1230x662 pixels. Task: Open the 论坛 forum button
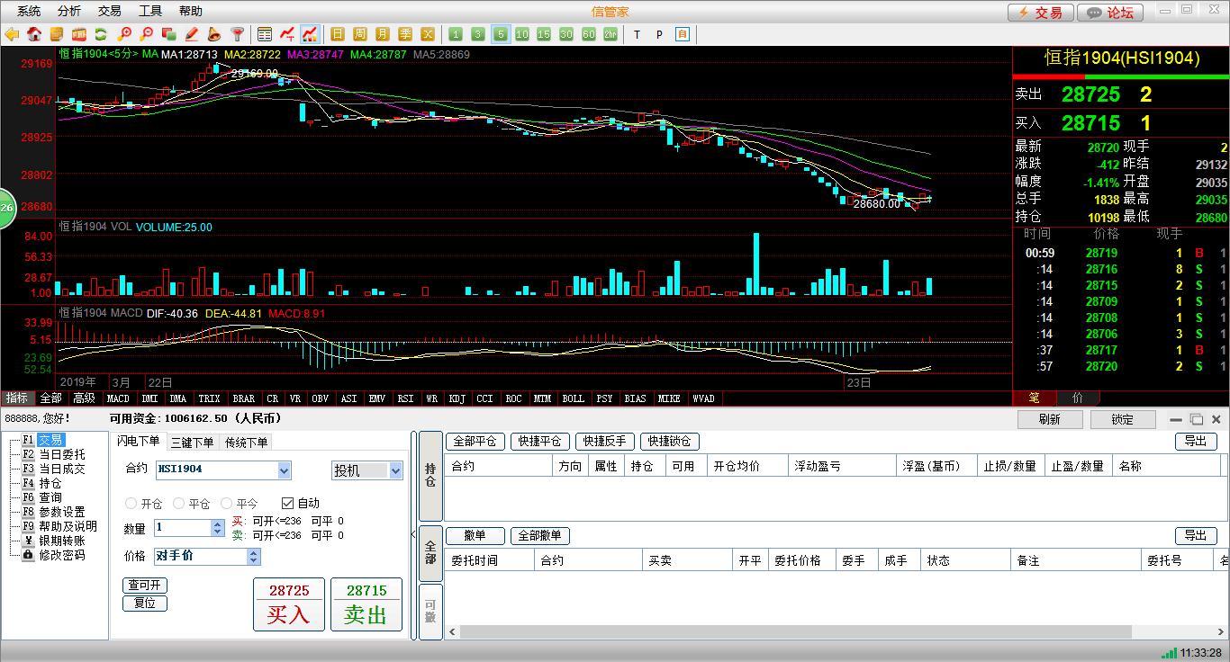click(1110, 13)
